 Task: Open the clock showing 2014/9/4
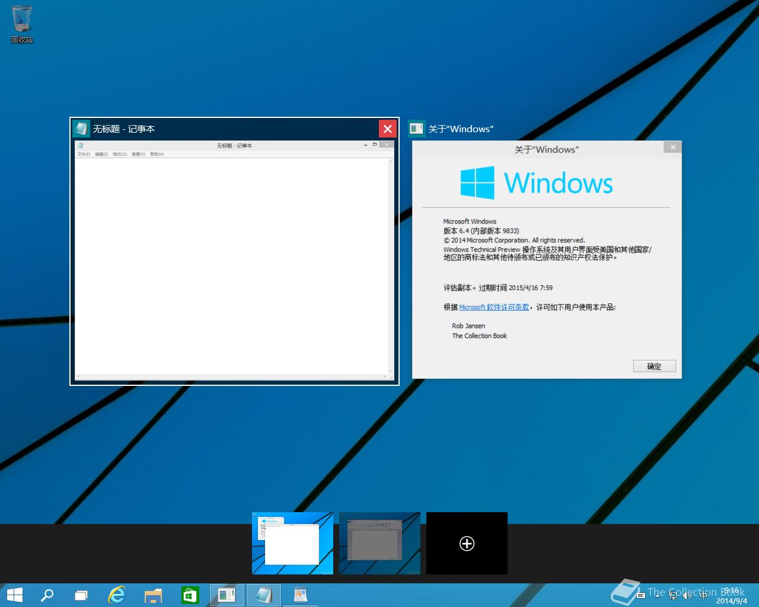pyautogui.click(x=732, y=596)
